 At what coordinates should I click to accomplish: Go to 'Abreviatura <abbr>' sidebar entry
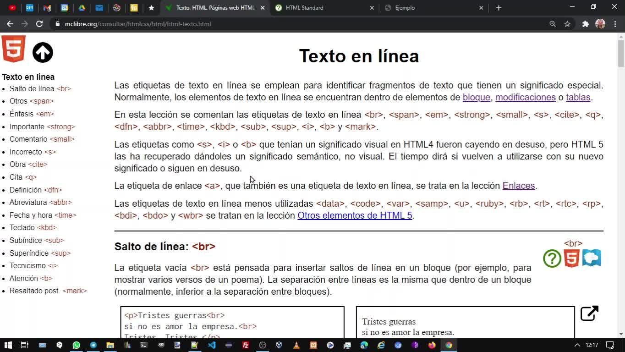tap(41, 202)
